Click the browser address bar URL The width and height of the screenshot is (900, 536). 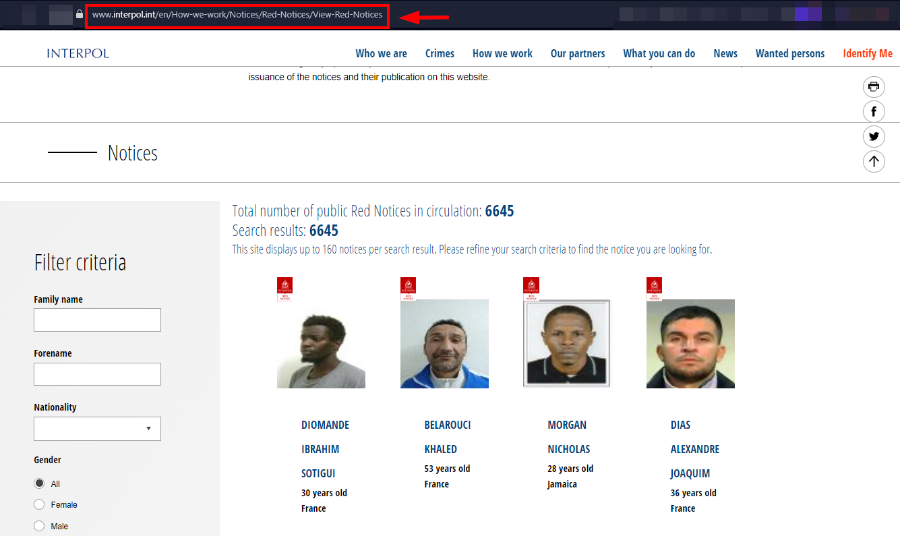coord(237,14)
